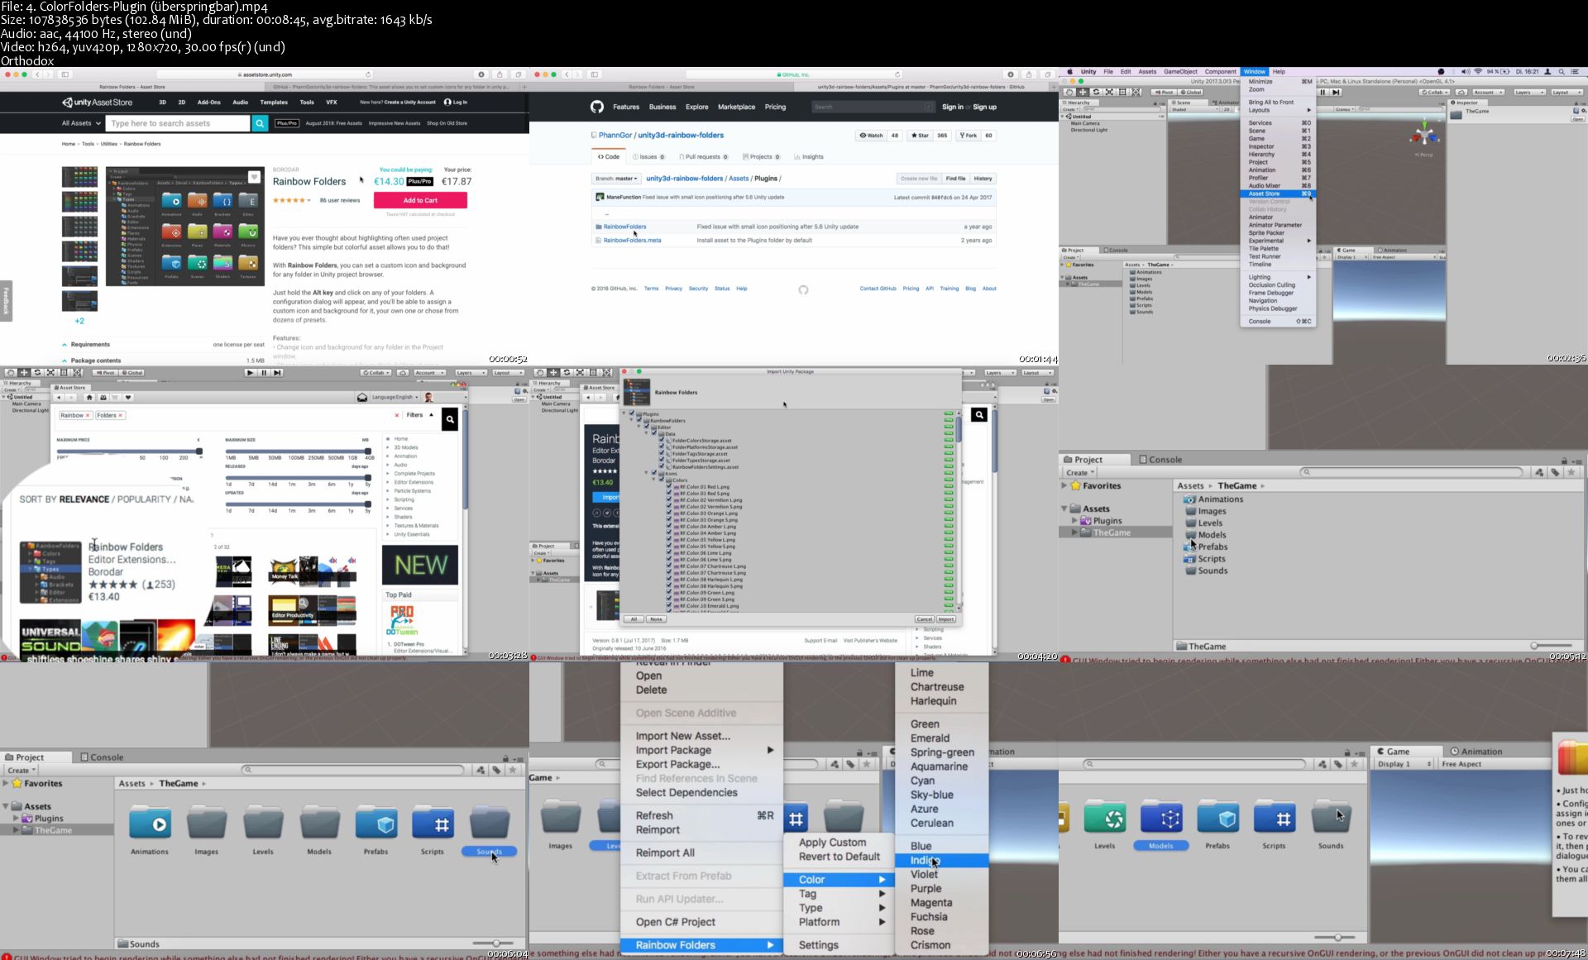
Task: Open the Account dropdown in Window-menu Unity frame
Action: point(1489,93)
